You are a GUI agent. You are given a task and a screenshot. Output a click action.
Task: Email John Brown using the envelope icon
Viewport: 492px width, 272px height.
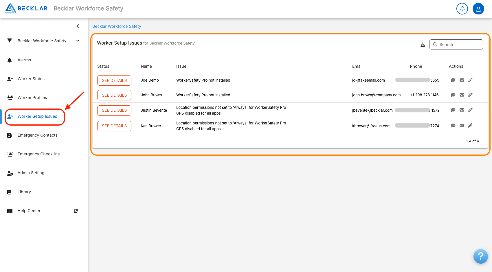[462, 95]
